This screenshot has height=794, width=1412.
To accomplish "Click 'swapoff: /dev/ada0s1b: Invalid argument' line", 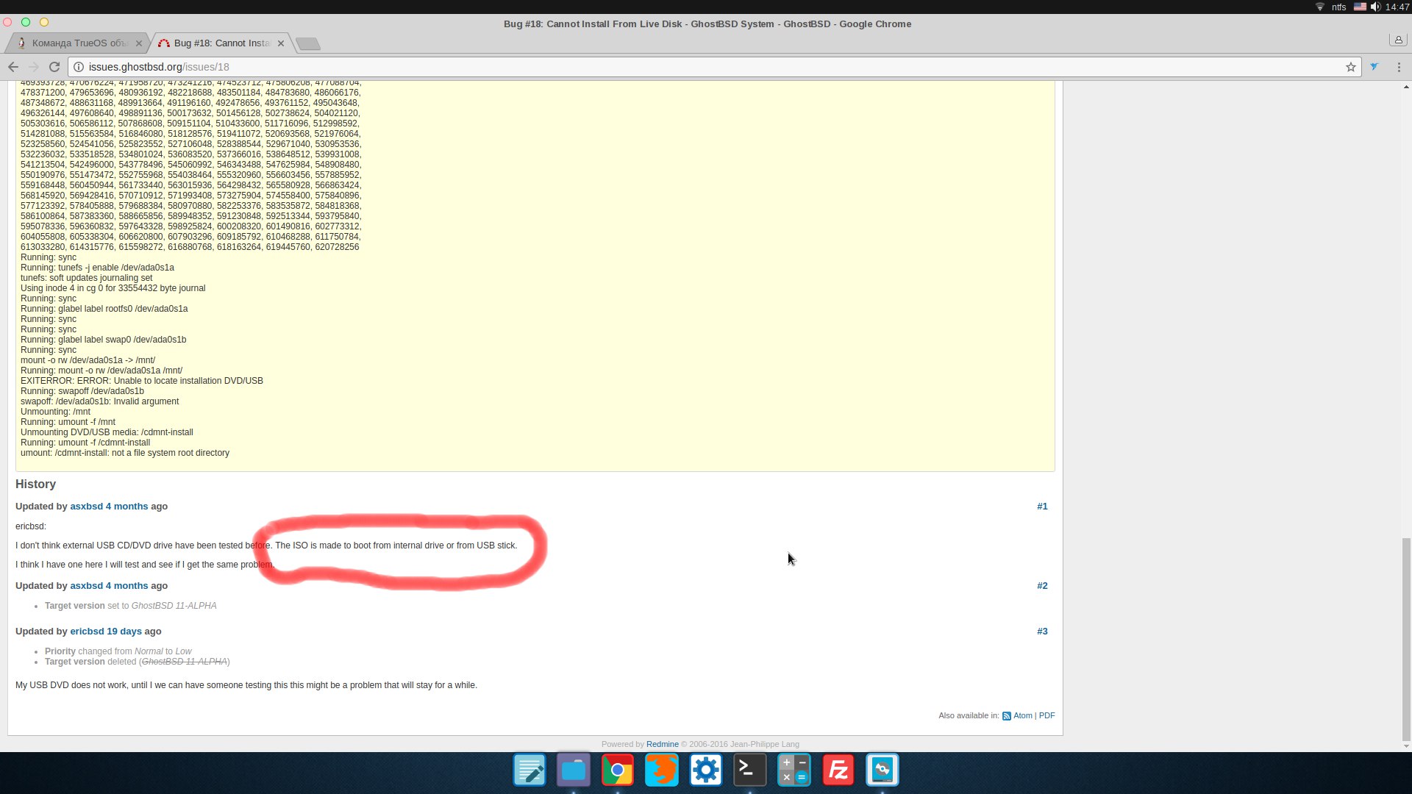I will [x=99, y=401].
